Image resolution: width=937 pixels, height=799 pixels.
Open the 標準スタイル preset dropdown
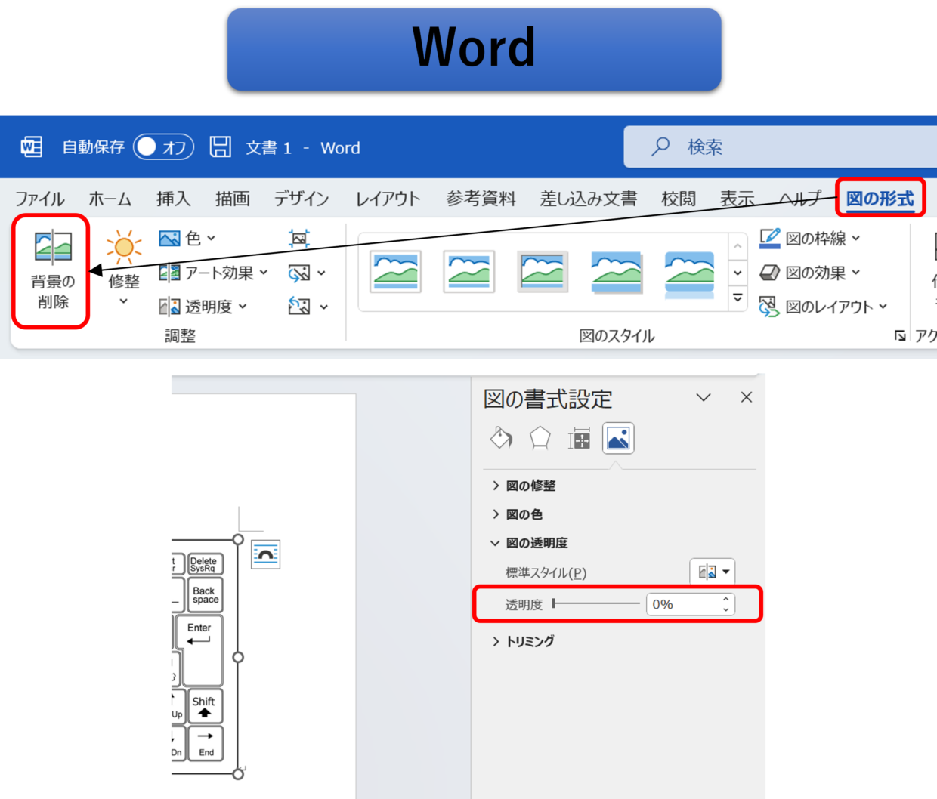click(713, 572)
